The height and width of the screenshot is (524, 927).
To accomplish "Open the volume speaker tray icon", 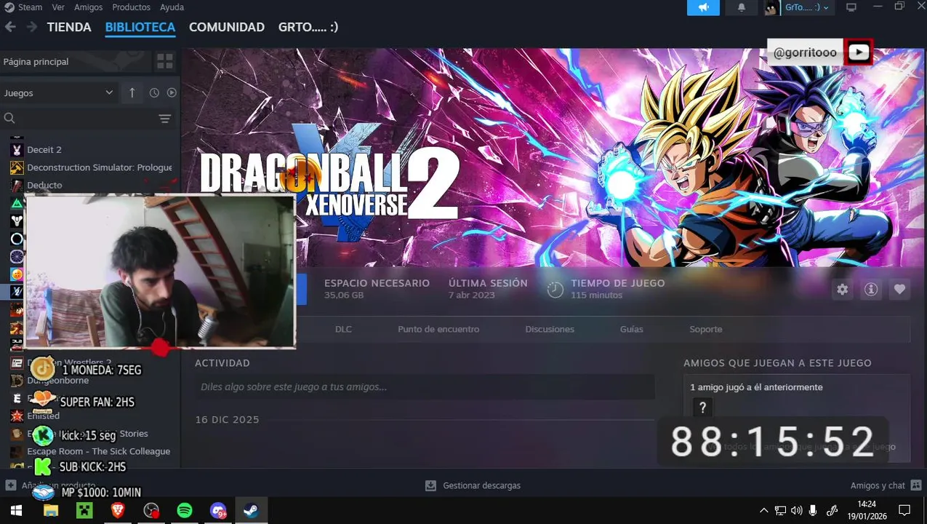I will click(796, 511).
